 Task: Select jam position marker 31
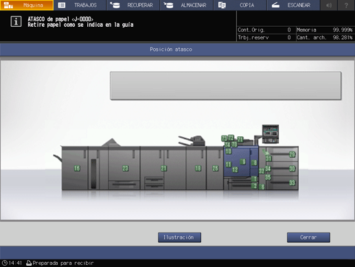[268, 158]
